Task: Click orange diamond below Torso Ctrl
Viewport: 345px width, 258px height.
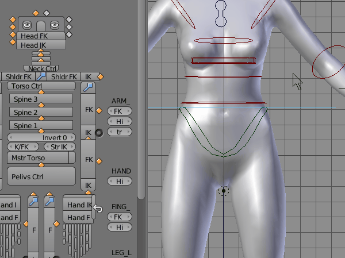Action: (41, 92)
